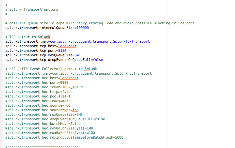Click the hec.maxBatchSizeEvents=100 line
Viewport: 235px width, 148px height.
click(50, 133)
